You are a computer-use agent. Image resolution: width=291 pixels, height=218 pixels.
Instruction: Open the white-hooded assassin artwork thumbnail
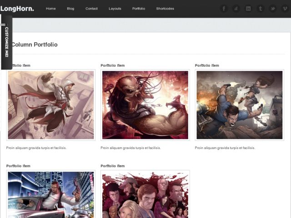51,105
